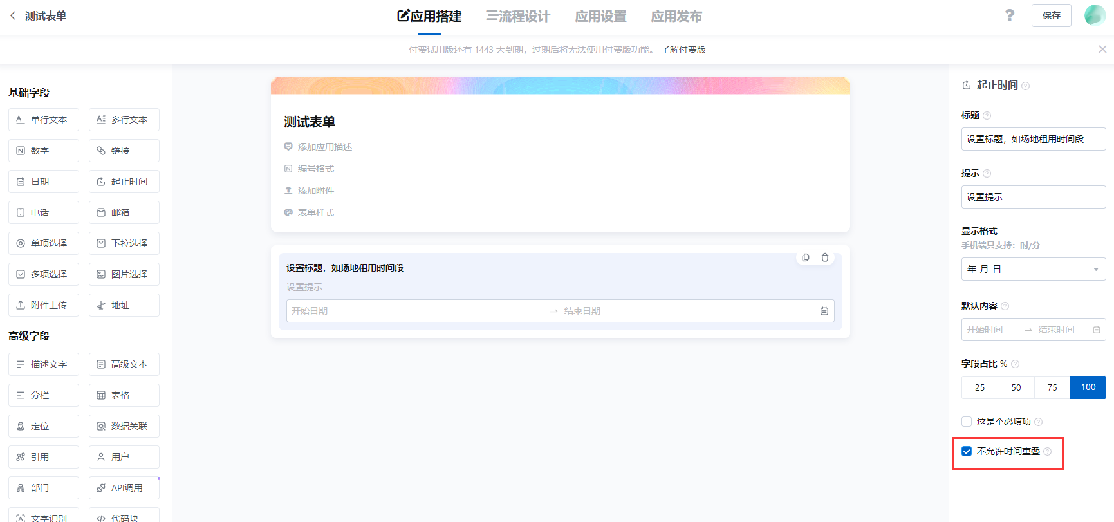Click the 提示 input in properties panel
Image resolution: width=1114 pixels, height=522 pixels.
1034,197
